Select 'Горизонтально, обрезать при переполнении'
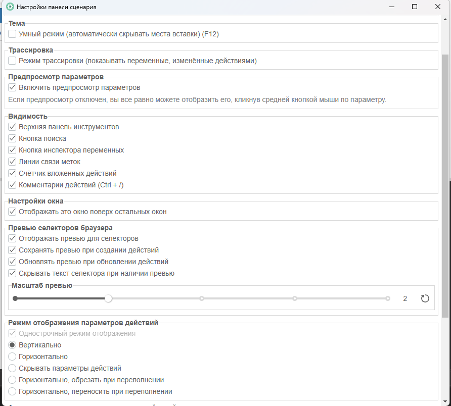Viewport: 451px width, 406px height. coord(13,380)
